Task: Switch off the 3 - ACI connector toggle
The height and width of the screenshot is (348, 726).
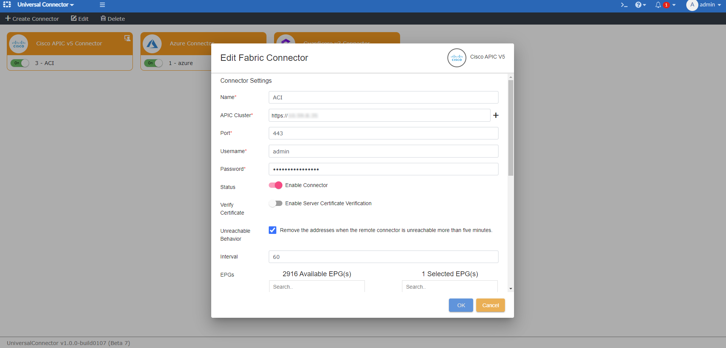Action: pos(20,63)
